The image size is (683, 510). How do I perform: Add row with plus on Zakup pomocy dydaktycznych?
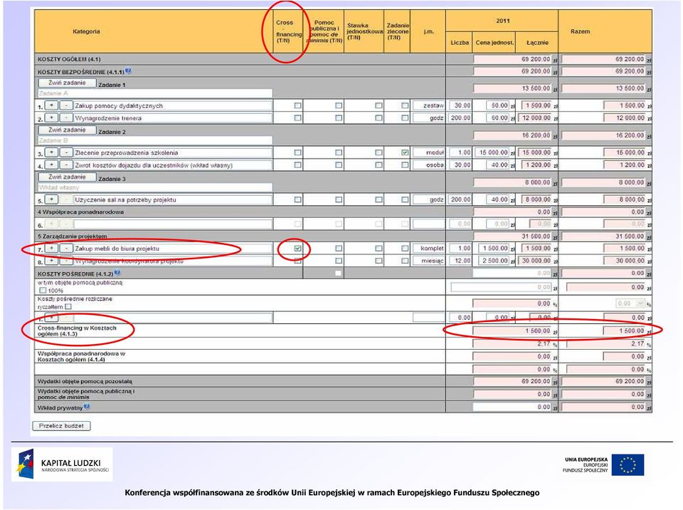coord(51,105)
